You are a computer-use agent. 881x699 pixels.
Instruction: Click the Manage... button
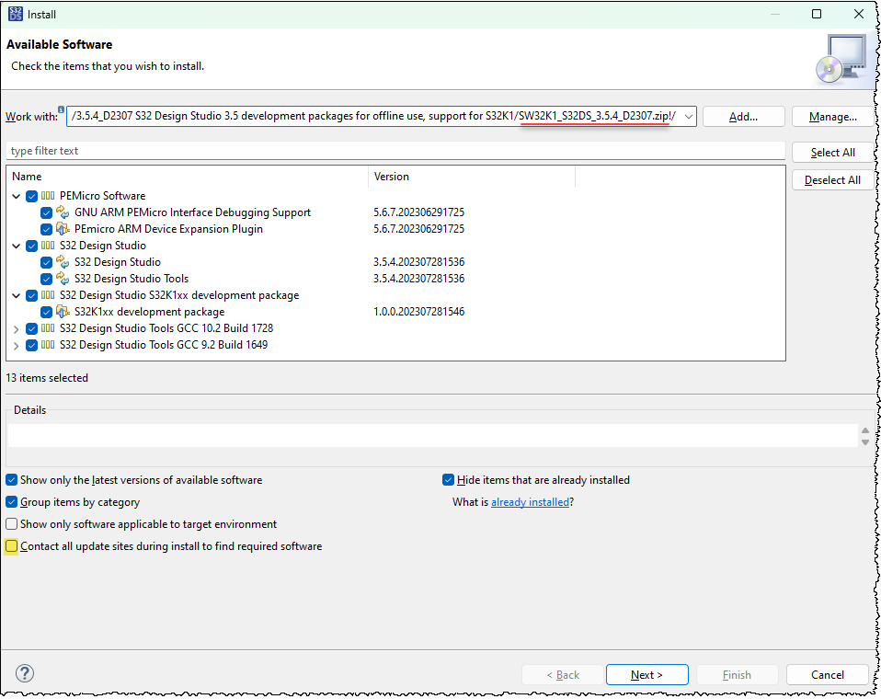tap(832, 117)
